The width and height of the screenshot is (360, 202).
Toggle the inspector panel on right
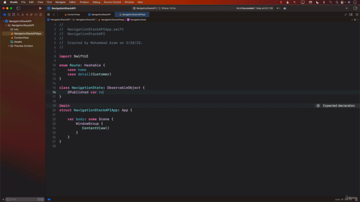tap(355, 8)
